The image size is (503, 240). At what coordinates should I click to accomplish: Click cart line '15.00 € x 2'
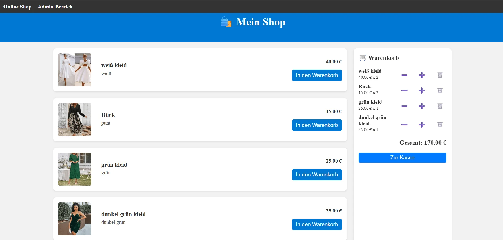pos(368,93)
